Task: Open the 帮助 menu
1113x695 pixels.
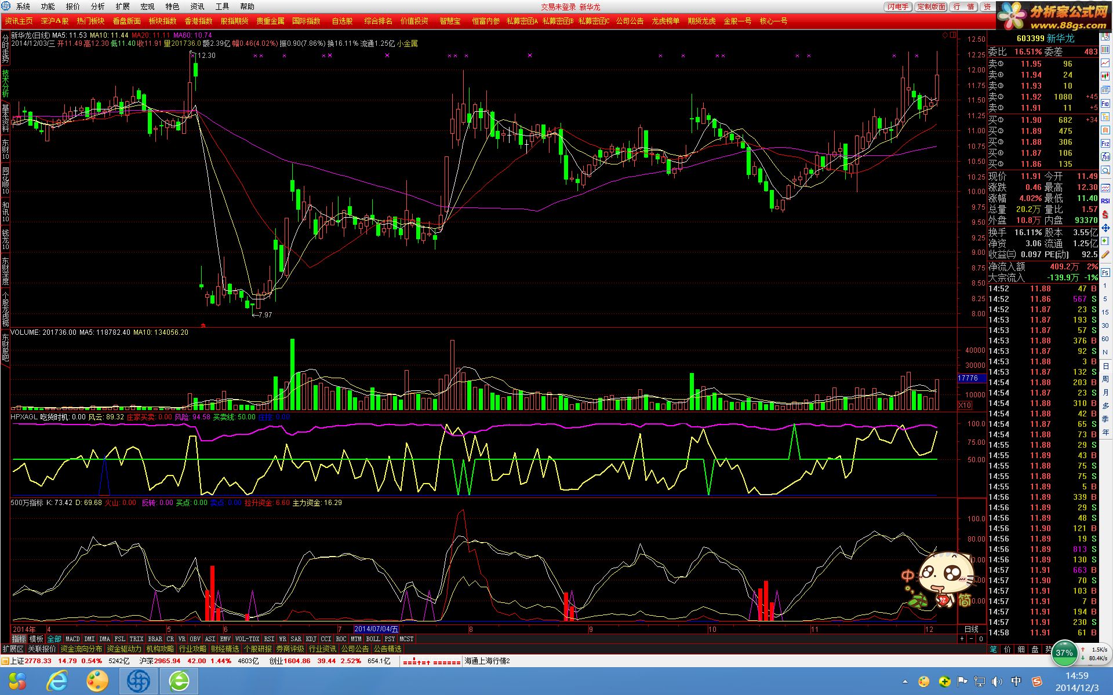Action: [248, 7]
